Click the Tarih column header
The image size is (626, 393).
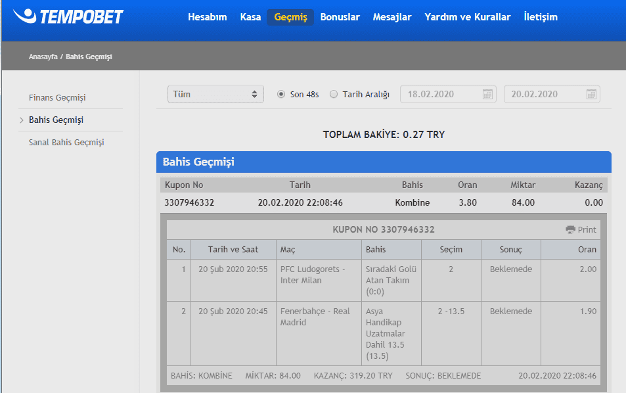tap(300, 185)
